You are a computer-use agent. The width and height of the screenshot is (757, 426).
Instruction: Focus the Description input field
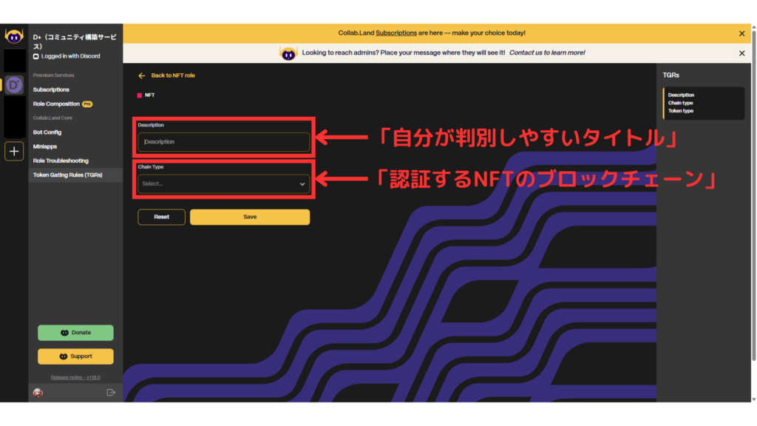(x=223, y=142)
